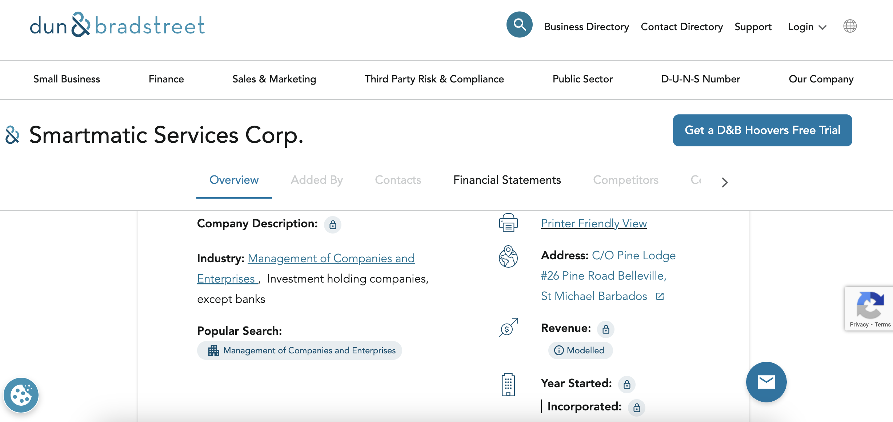The width and height of the screenshot is (893, 422).
Task: Click the revenue dollar arrow icon
Action: (x=508, y=328)
